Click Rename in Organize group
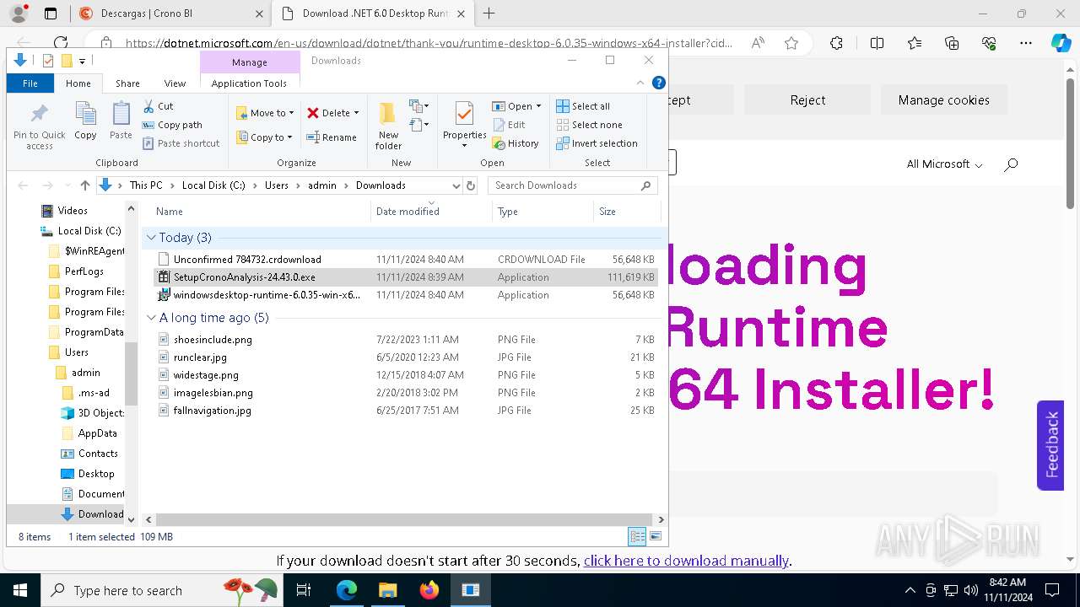 tap(331, 137)
